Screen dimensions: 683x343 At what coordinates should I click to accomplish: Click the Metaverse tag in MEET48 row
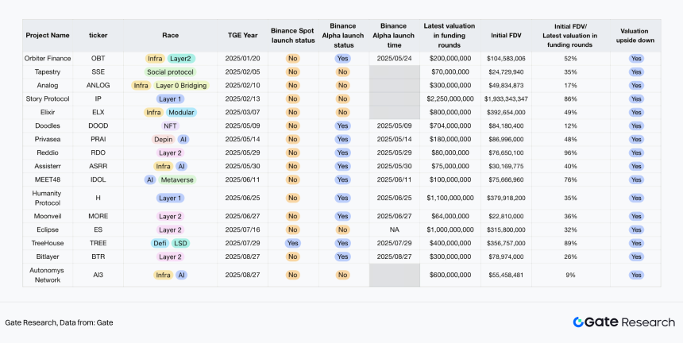177,179
